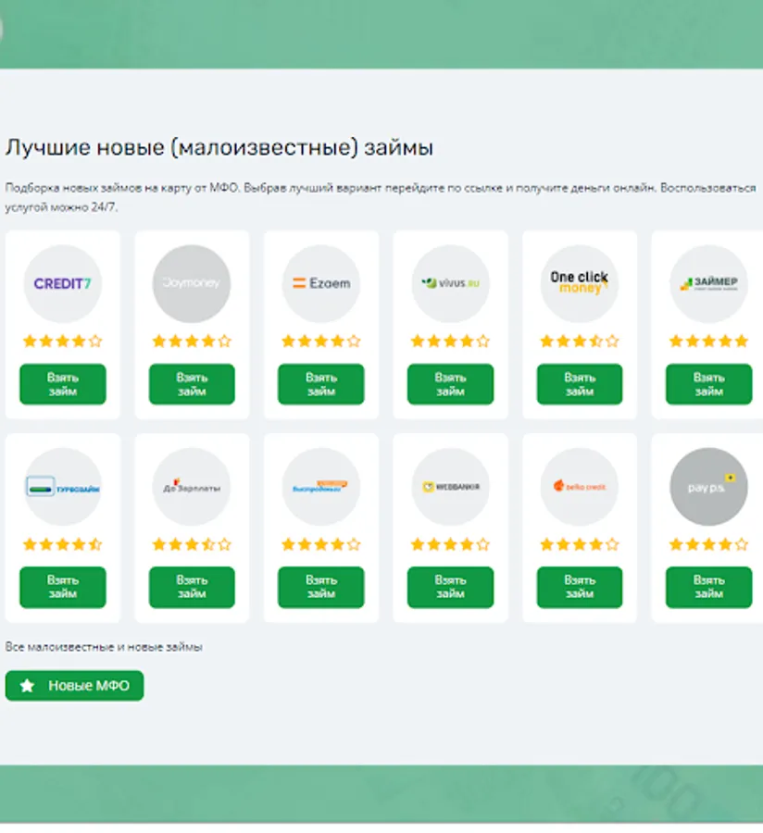Click Взять займ under До Зарплаты
The width and height of the screenshot is (763, 833).
click(192, 587)
